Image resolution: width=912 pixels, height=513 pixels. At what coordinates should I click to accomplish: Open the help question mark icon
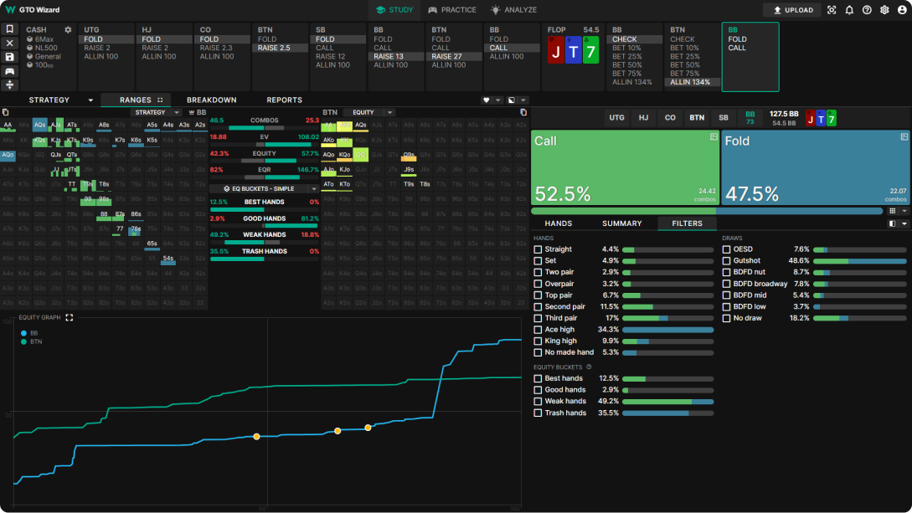867,10
